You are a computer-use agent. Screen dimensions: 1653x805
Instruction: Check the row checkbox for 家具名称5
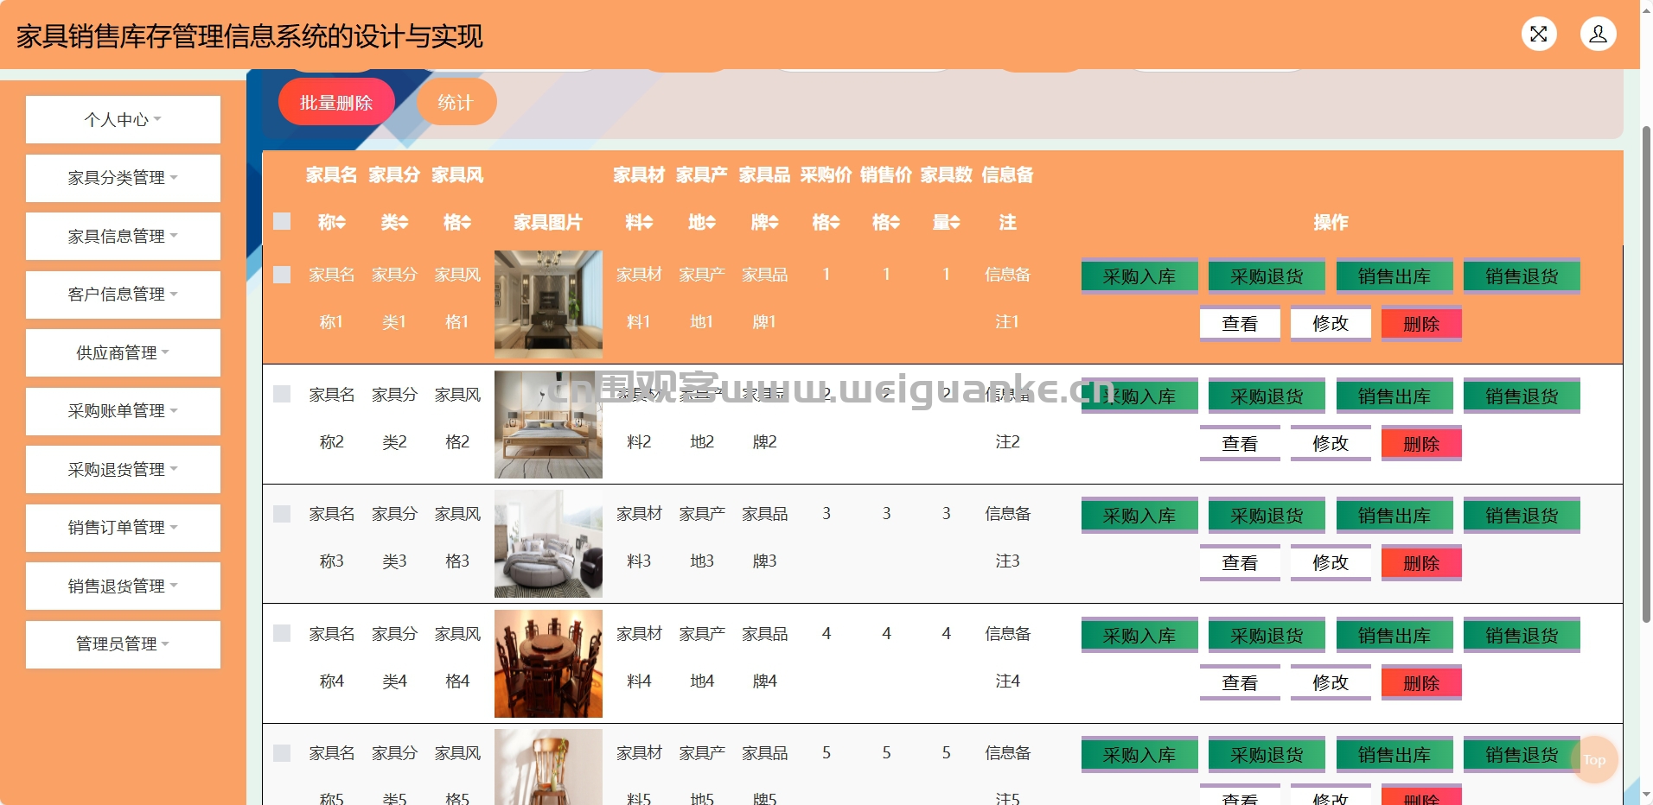coord(282,753)
